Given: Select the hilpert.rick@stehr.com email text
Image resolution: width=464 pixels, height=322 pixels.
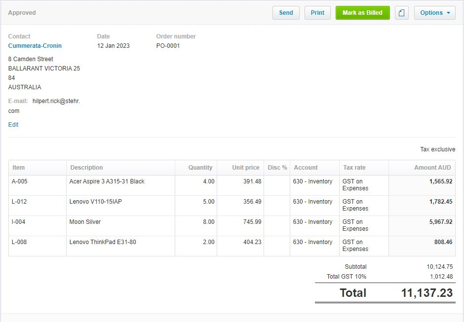Looking at the screenshot, I should click(x=44, y=106).
